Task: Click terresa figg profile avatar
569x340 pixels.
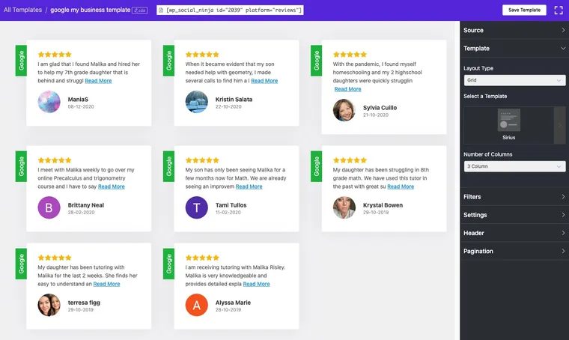Action: point(49,305)
